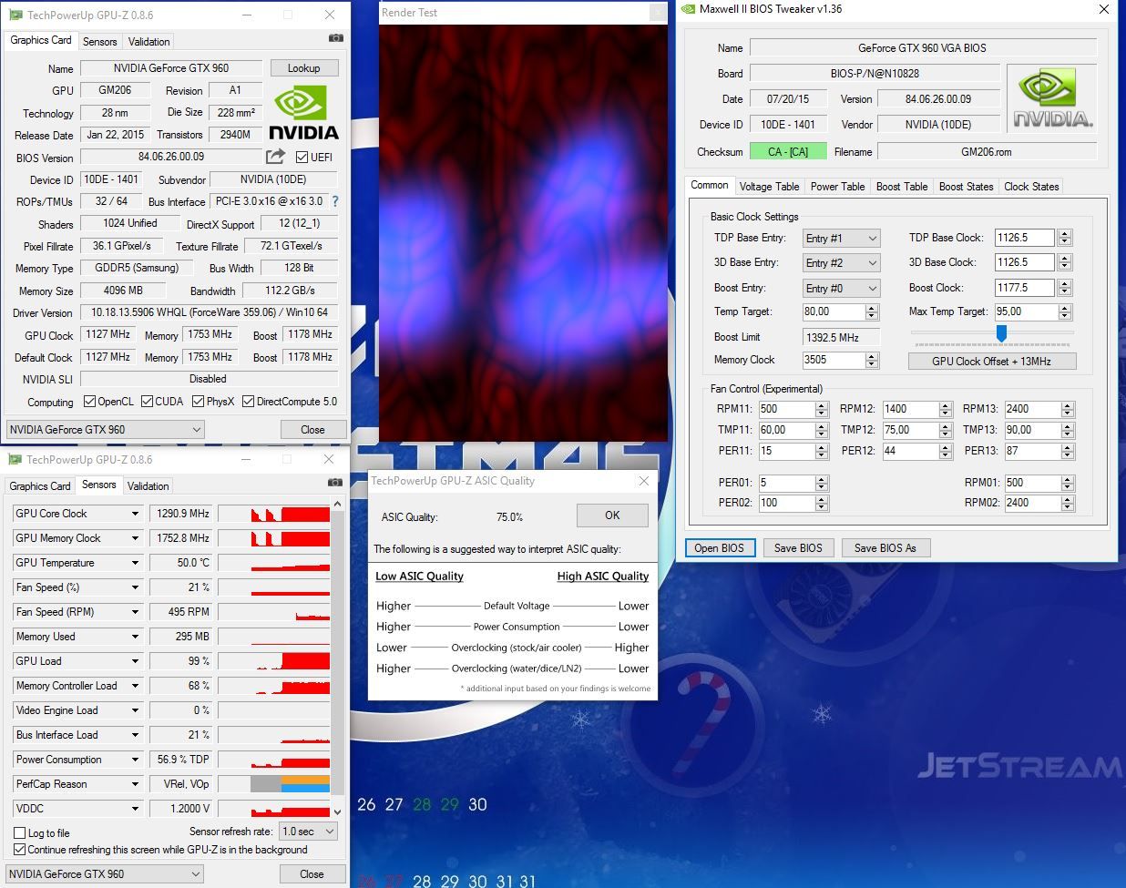Toggle the CUDA checkbox
The height and width of the screenshot is (888, 1126).
tap(147, 401)
